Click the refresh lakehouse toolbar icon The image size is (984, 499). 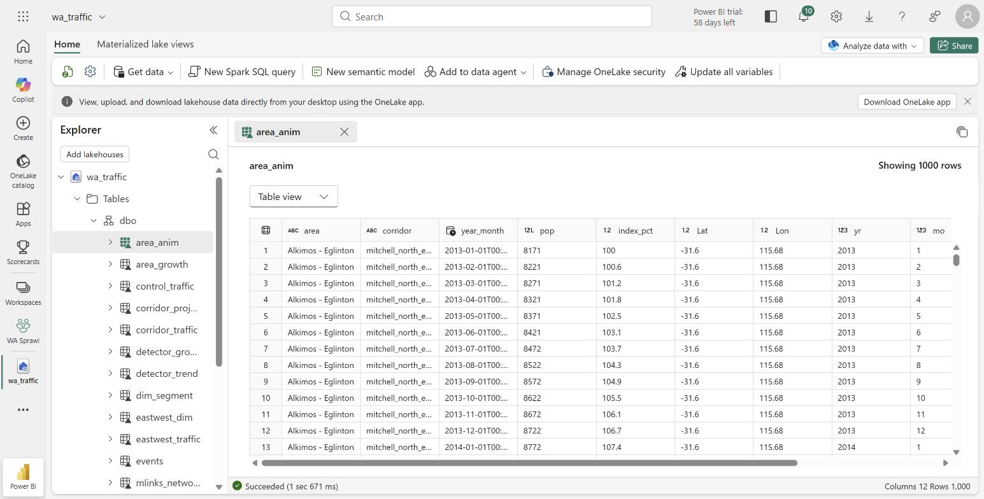click(x=68, y=72)
